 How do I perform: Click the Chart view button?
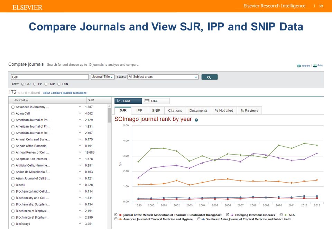click(x=128, y=101)
